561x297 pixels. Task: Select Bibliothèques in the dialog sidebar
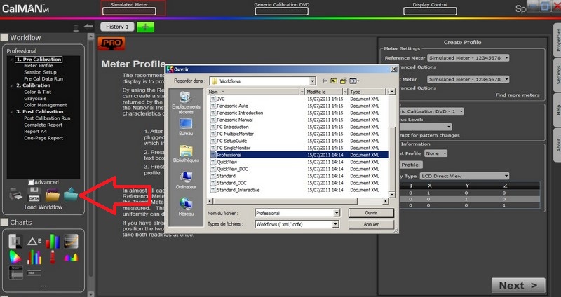click(186, 153)
